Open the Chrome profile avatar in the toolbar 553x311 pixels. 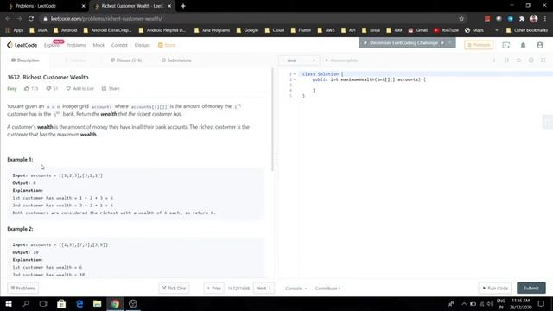(534, 19)
